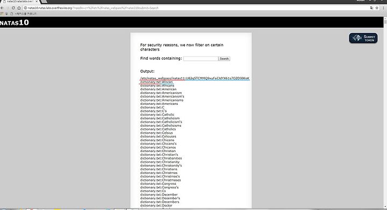
Task: Click the line dictionary.txt:Decembers
Action: (x=160, y=202)
